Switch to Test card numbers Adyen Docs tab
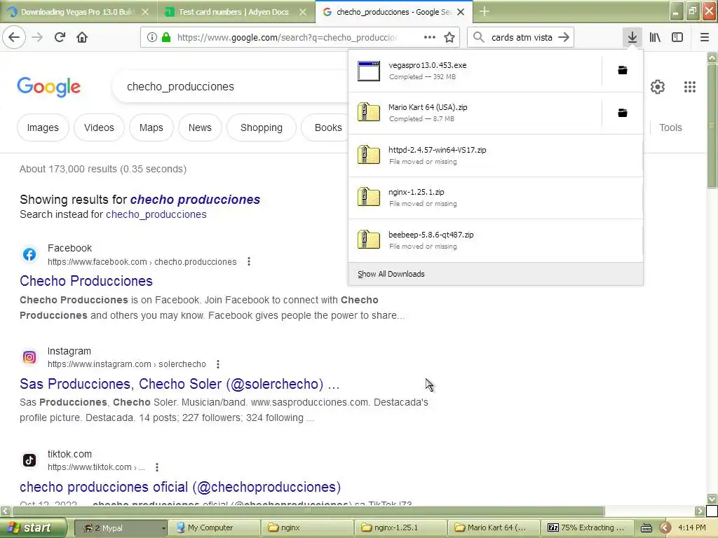Screen dimensions: 718x538 [236, 12]
